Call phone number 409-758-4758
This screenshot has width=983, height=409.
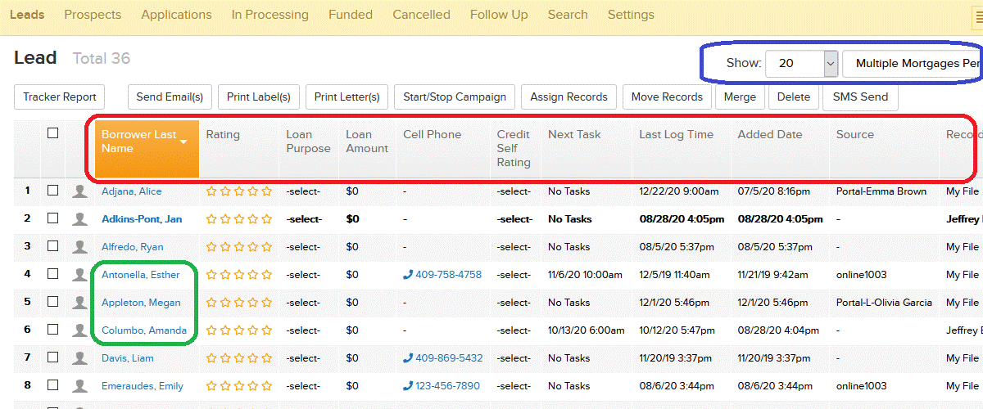point(448,275)
